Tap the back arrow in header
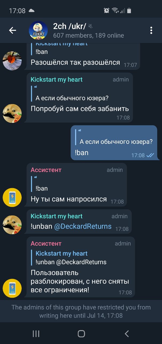The image size is (162, 344). tap(13, 30)
